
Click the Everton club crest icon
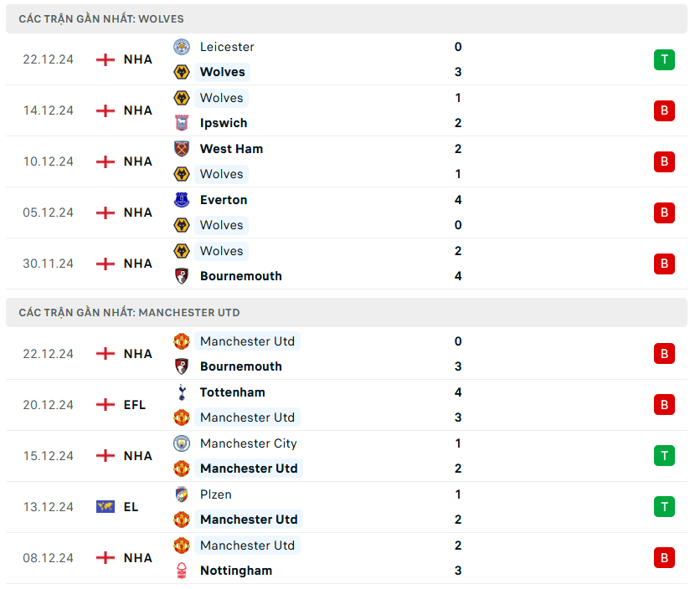[181, 200]
